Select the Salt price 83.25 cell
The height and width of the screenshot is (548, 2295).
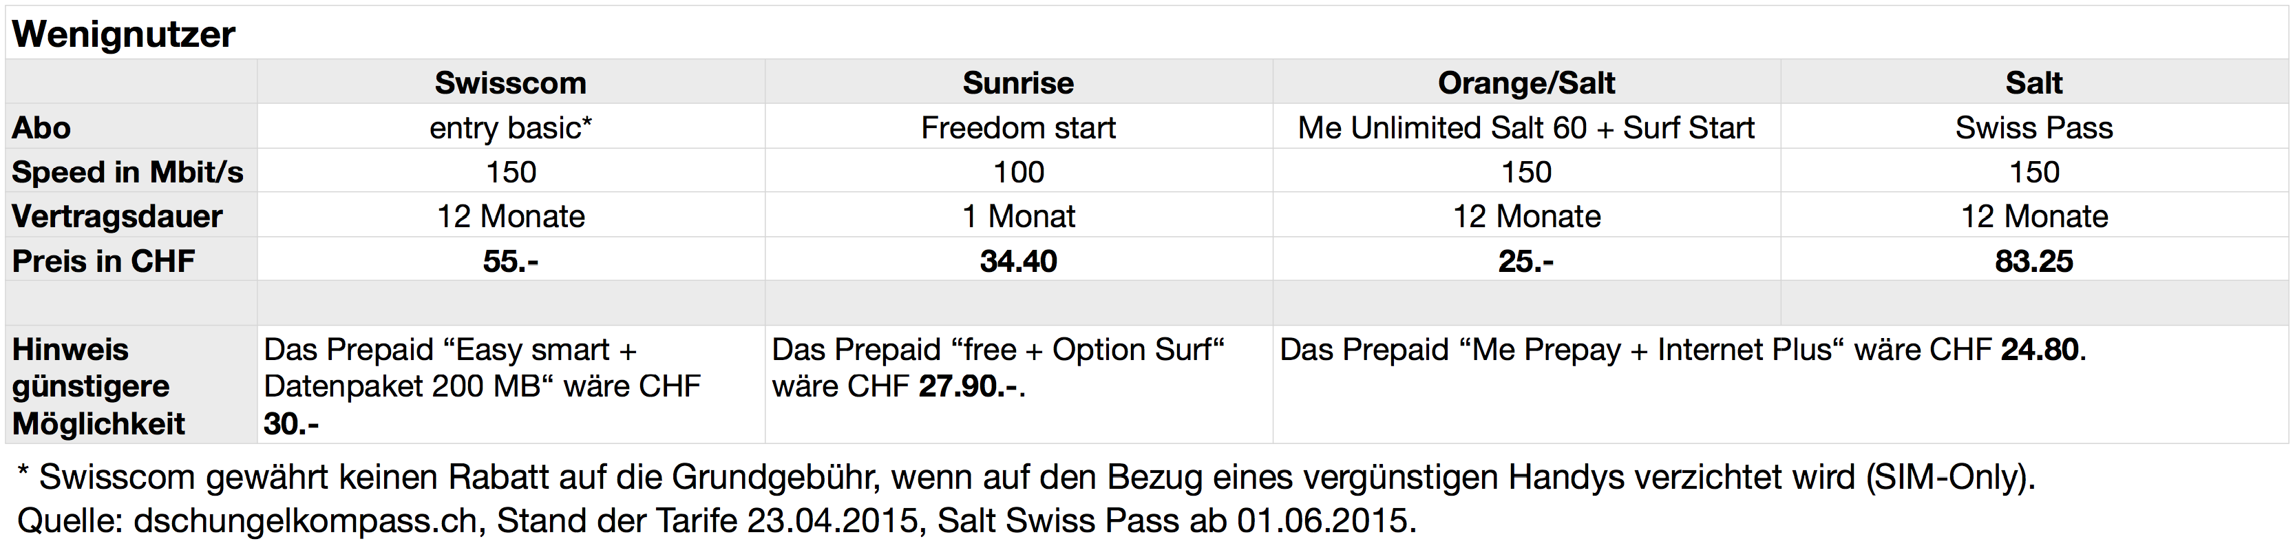coord(2034,260)
